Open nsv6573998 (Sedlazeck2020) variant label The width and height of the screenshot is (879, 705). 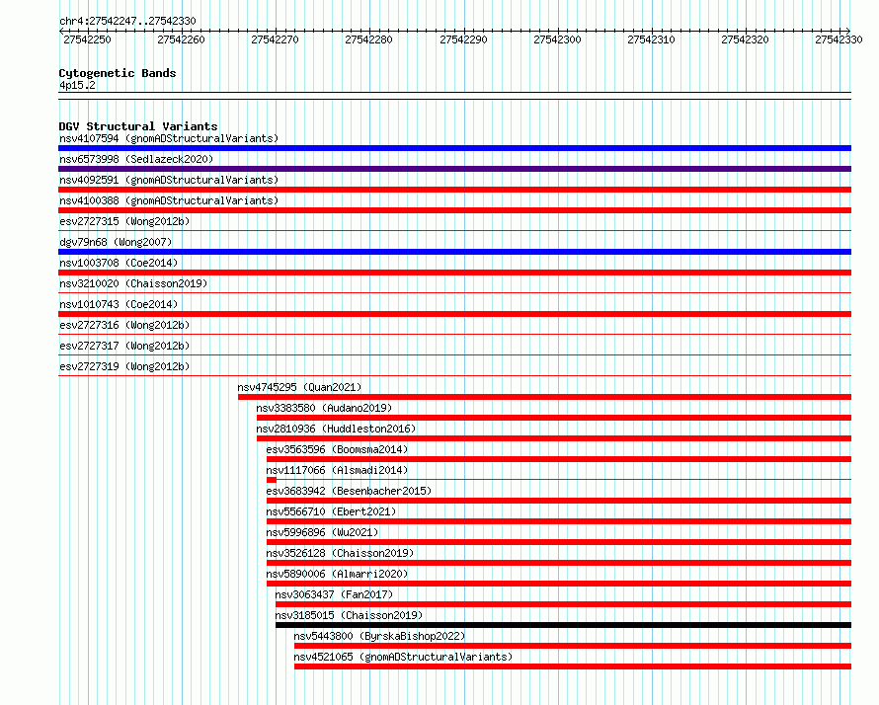pyautogui.click(x=136, y=159)
